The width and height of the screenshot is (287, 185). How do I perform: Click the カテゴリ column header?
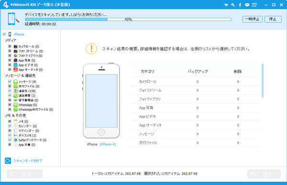tap(147, 72)
